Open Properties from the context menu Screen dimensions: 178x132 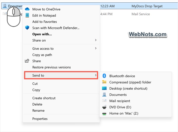click(x=61, y=119)
